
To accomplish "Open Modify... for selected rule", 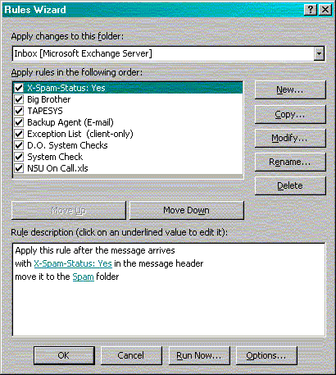I will 290,138.
